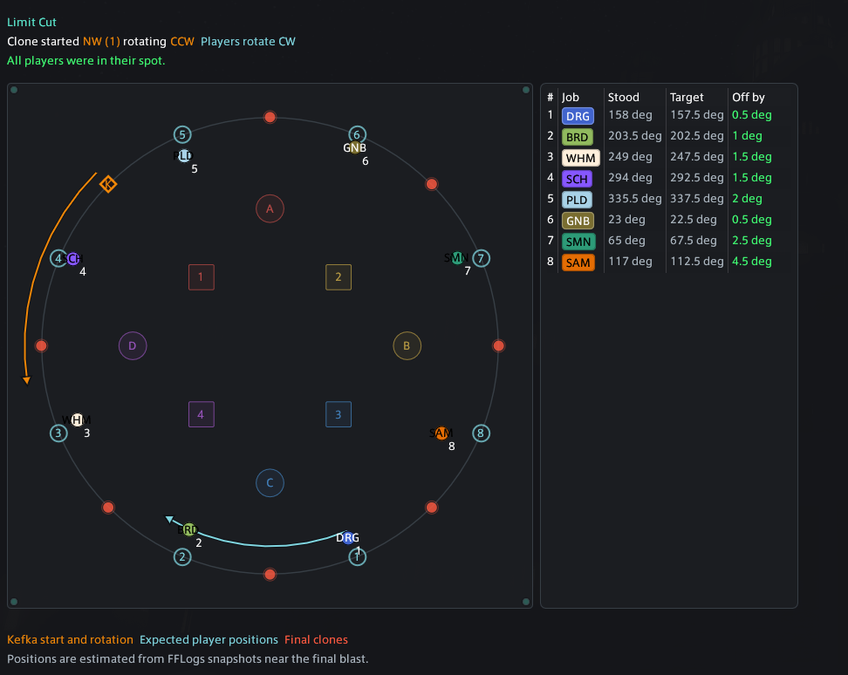Click expected position circle 7
This screenshot has width=848, height=675.
pos(481,258)
